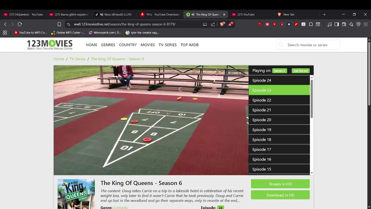Screen dimensions: 371x209
Task: Click Home breadcrumb link
Action: (59, 59)
